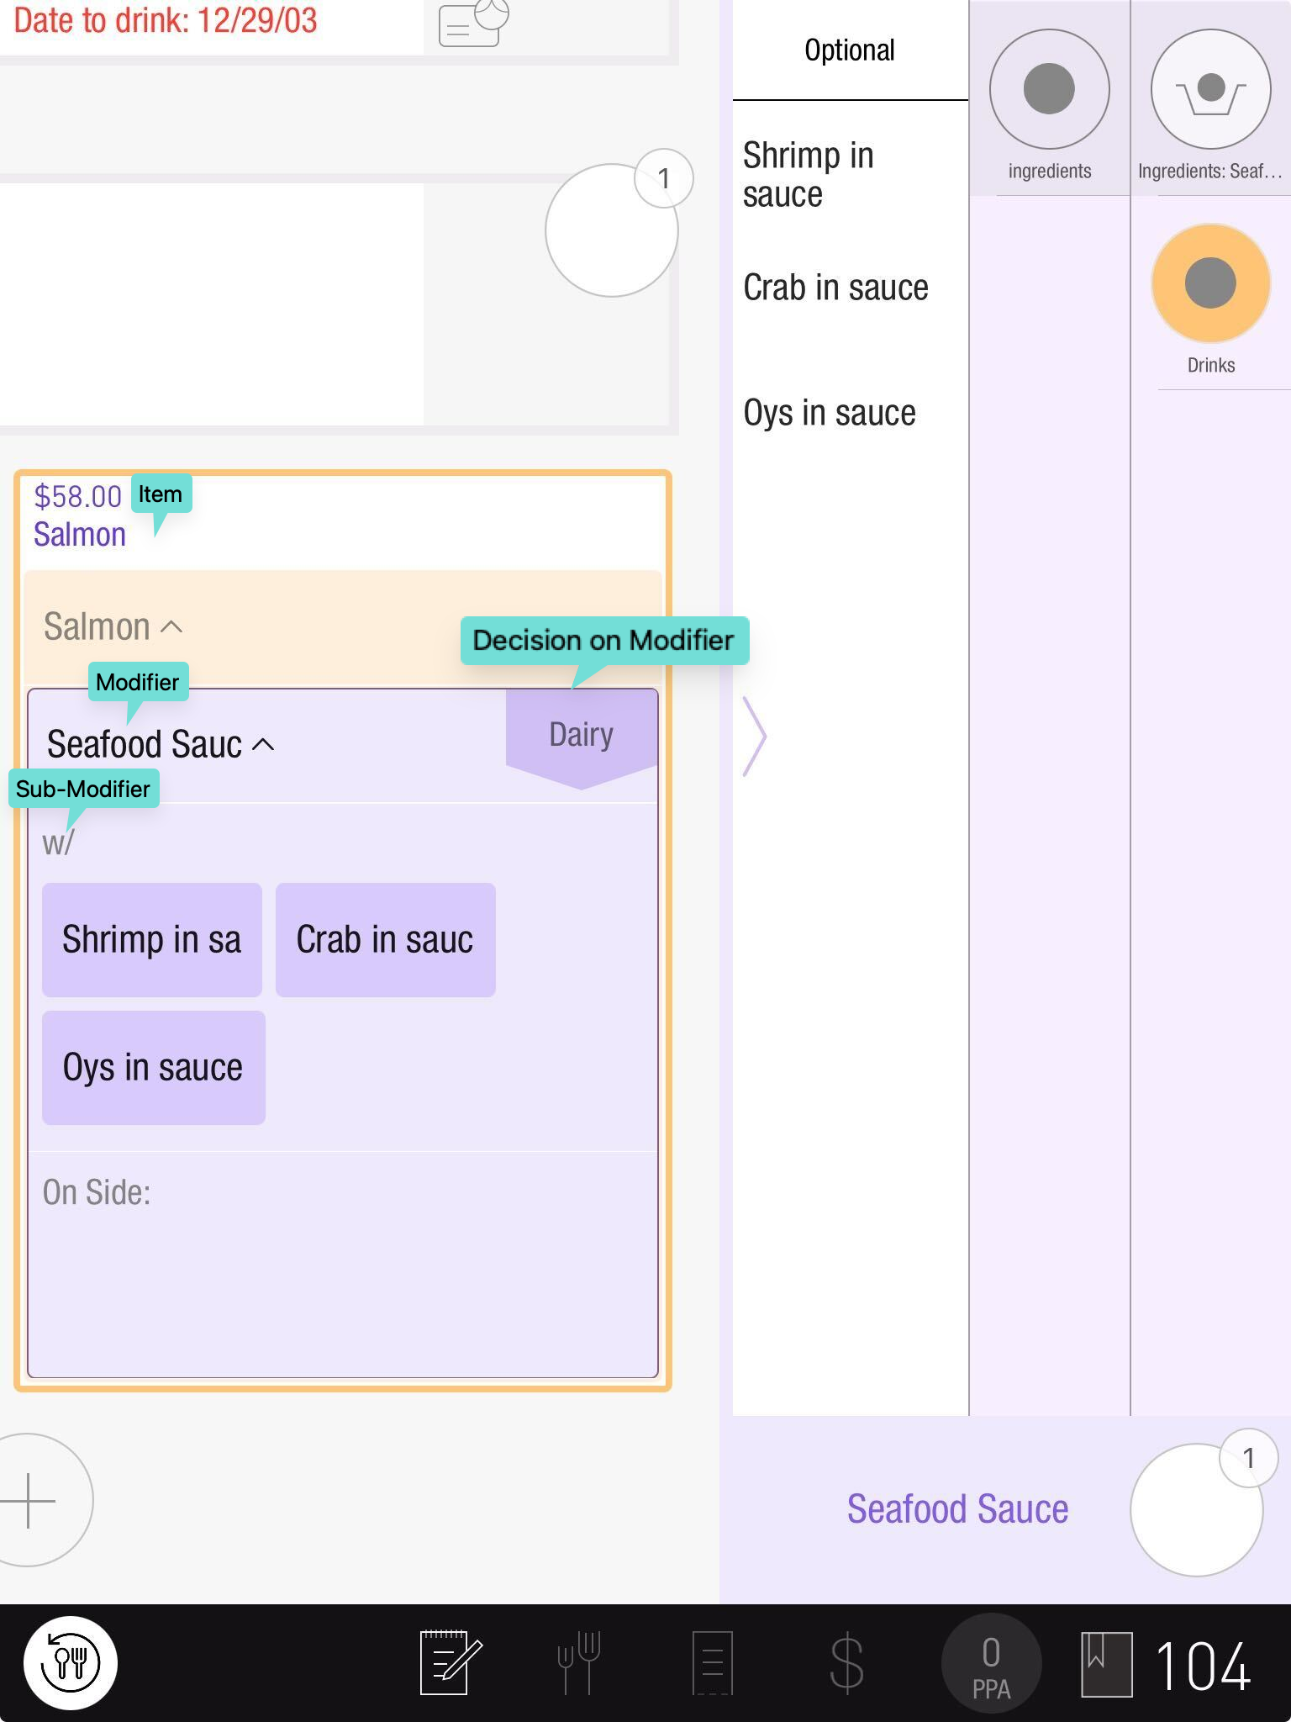This screenshot has width=1291, height=1722.
Task: Tap the PPA counter button
Action: click(x=991, y=1662)
